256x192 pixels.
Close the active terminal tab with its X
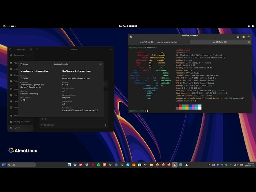(249, 42)
